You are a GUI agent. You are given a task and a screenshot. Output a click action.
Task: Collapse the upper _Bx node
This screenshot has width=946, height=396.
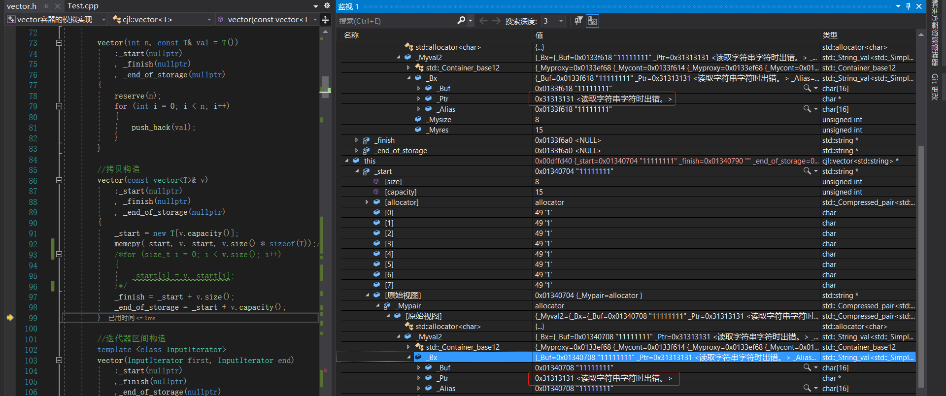point(409,78)
